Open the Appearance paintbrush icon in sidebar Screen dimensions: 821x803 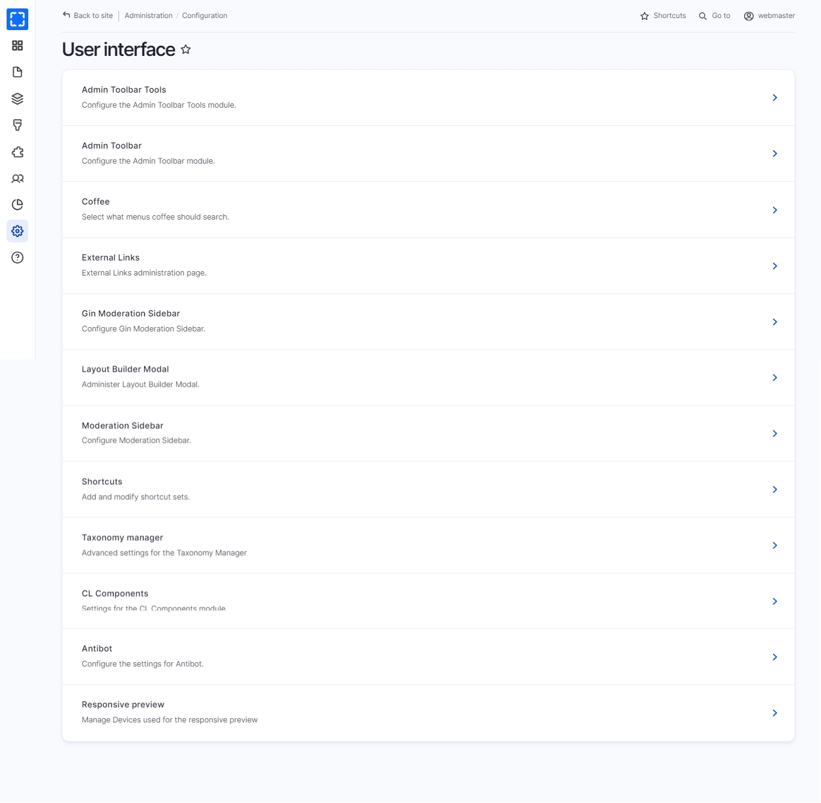[17, 125]
